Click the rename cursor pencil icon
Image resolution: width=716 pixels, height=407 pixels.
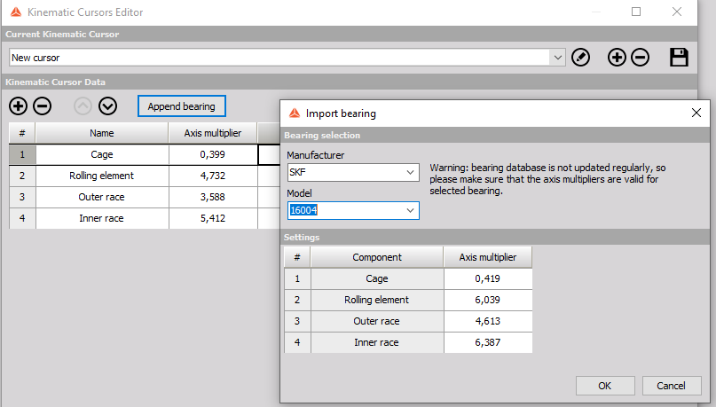(580, 58)
